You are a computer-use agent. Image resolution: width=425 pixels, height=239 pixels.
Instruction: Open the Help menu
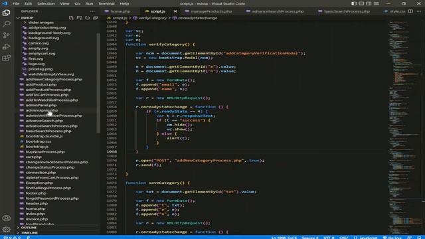tap(124, 3)
